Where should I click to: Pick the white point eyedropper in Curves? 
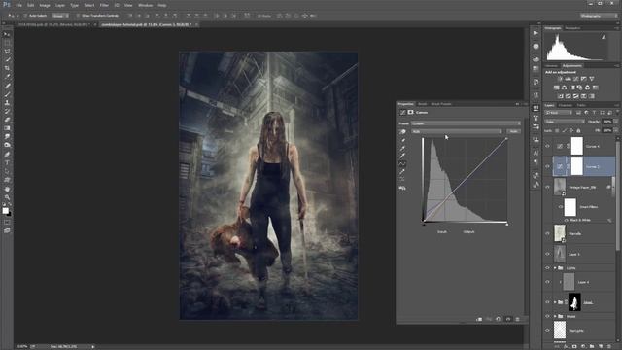pyautogui.click(x=402, y=156)
